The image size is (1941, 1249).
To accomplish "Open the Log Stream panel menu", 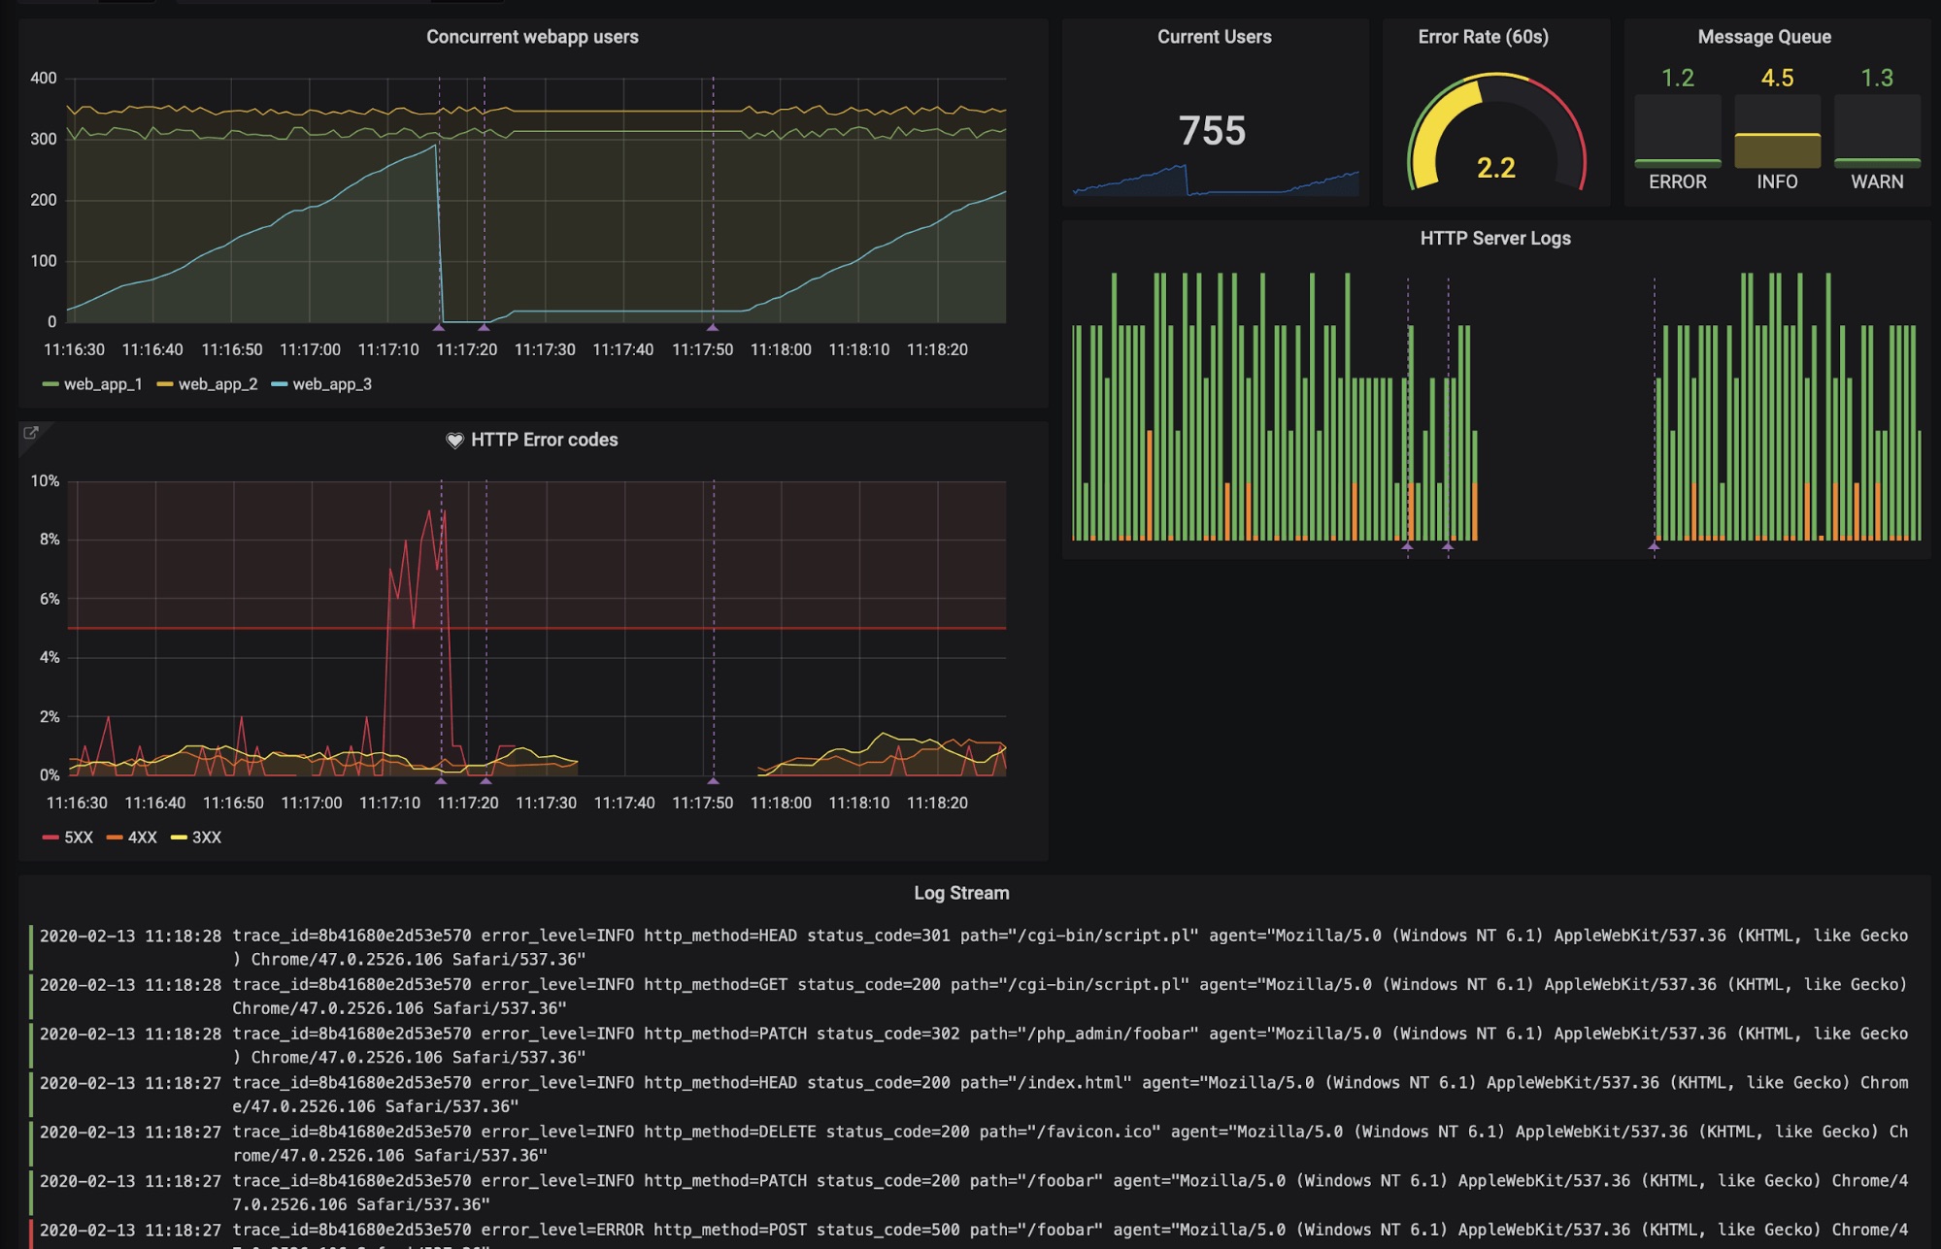I will pos(960,893).
